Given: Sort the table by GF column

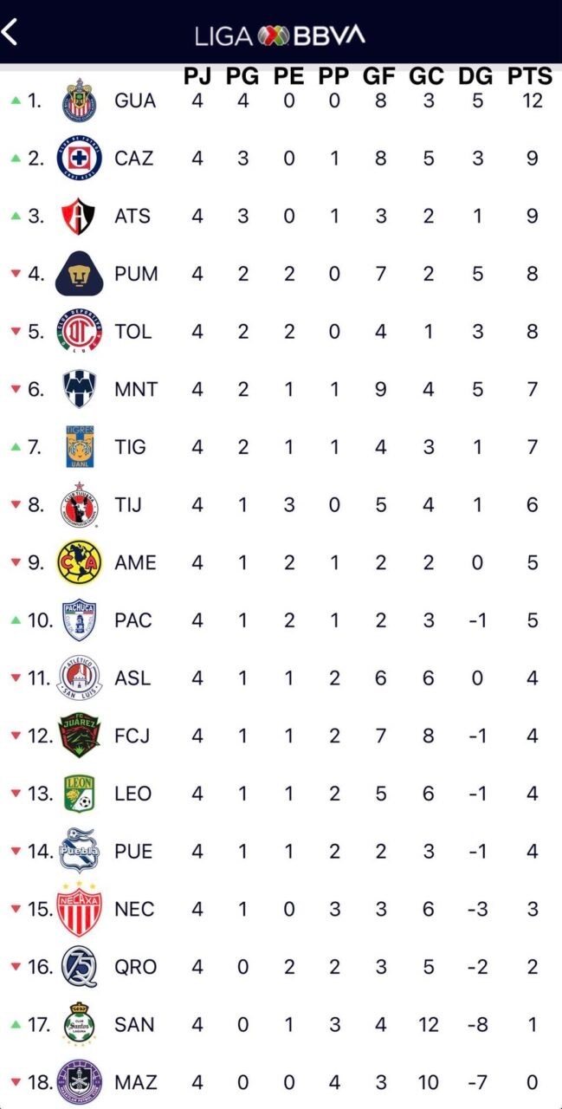Looking at the screenshot, I should 379,75.
